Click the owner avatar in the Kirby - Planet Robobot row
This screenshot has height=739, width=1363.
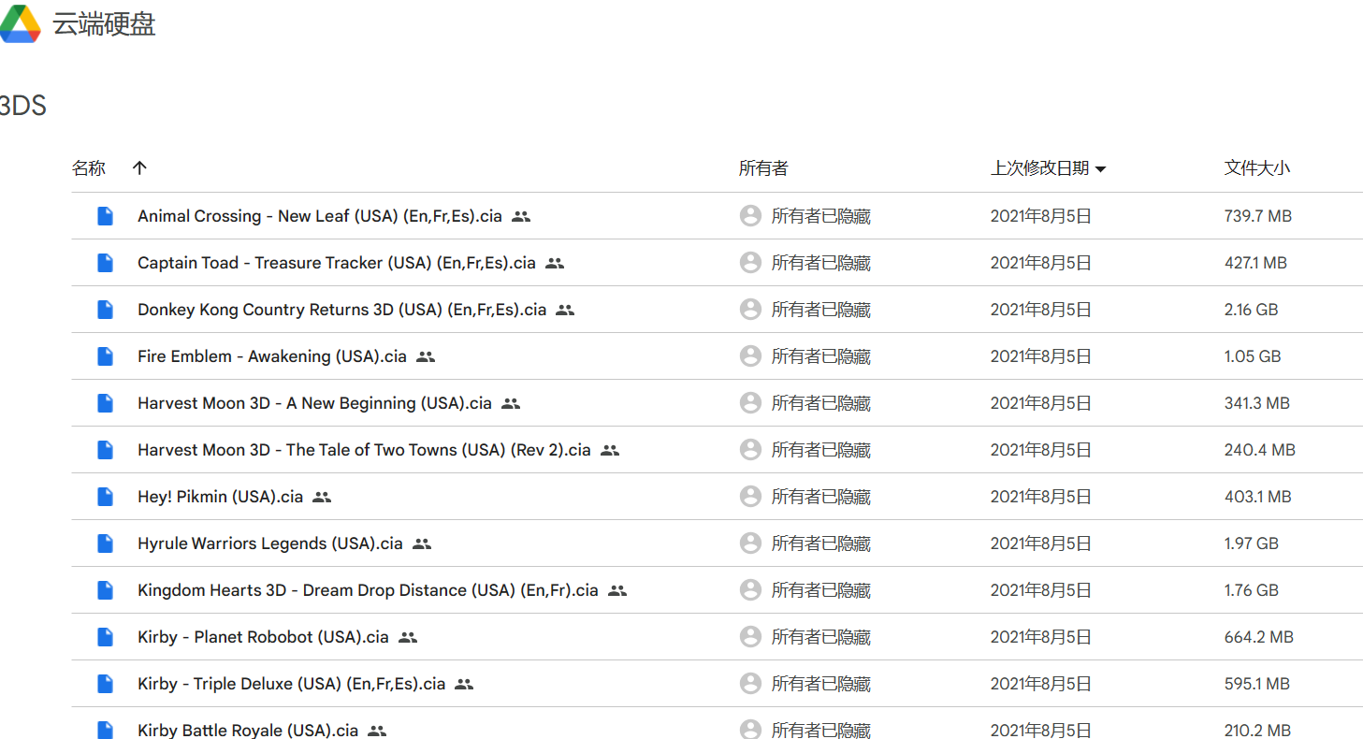750,637
